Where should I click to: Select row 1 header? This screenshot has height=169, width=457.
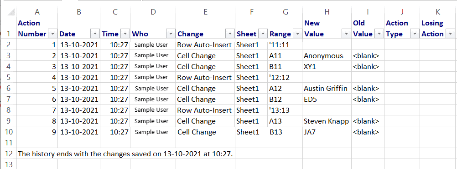9,28
